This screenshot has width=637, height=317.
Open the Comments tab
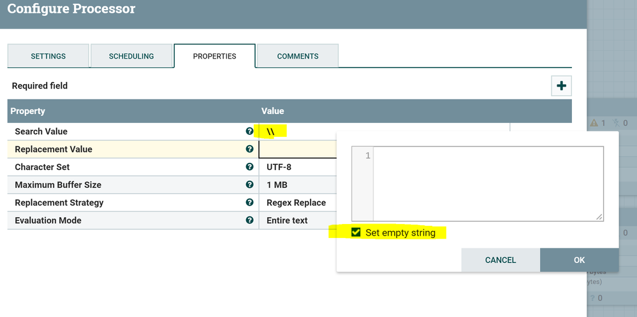click(x=298, y=56)
